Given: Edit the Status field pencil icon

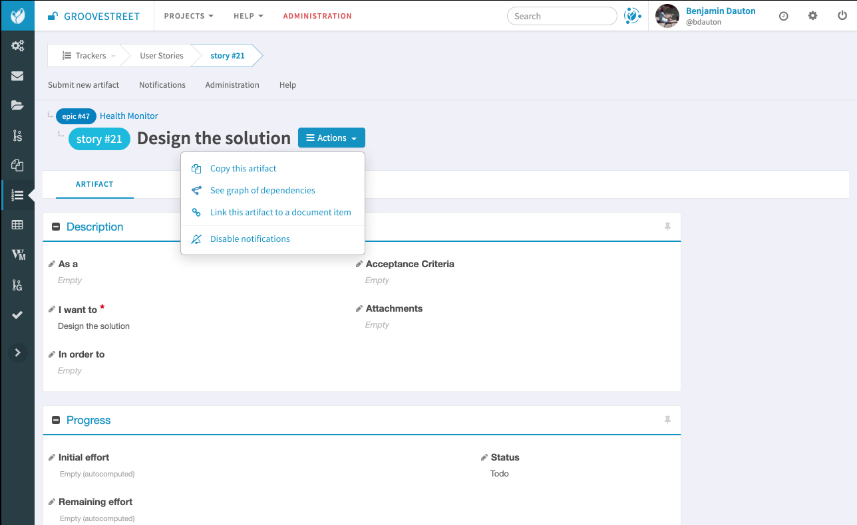Looking at the screenshot, I should tap(484, 457).
